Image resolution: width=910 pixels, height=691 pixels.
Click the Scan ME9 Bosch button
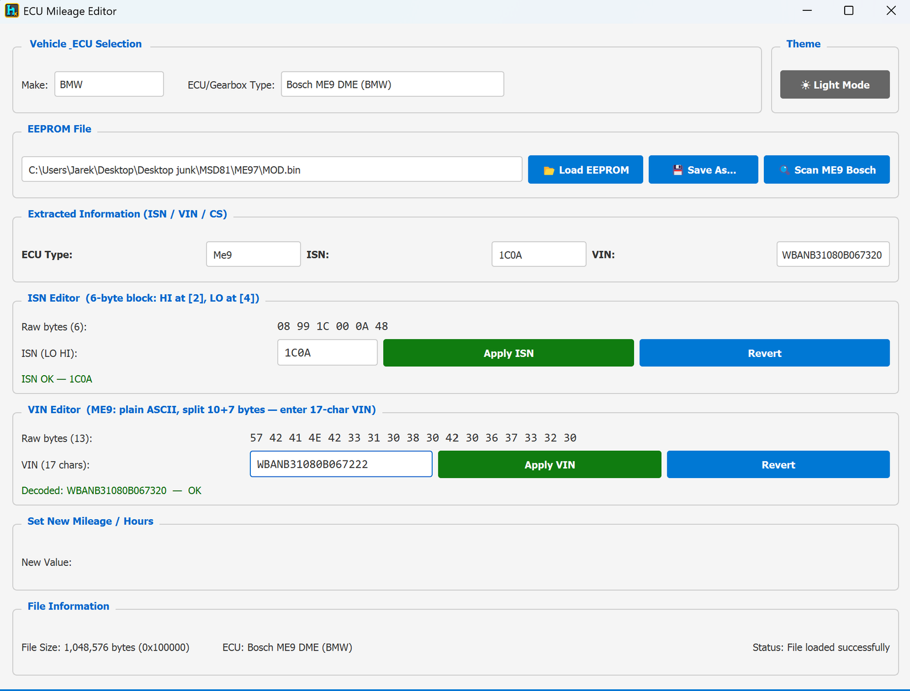[x=826, y=170]
